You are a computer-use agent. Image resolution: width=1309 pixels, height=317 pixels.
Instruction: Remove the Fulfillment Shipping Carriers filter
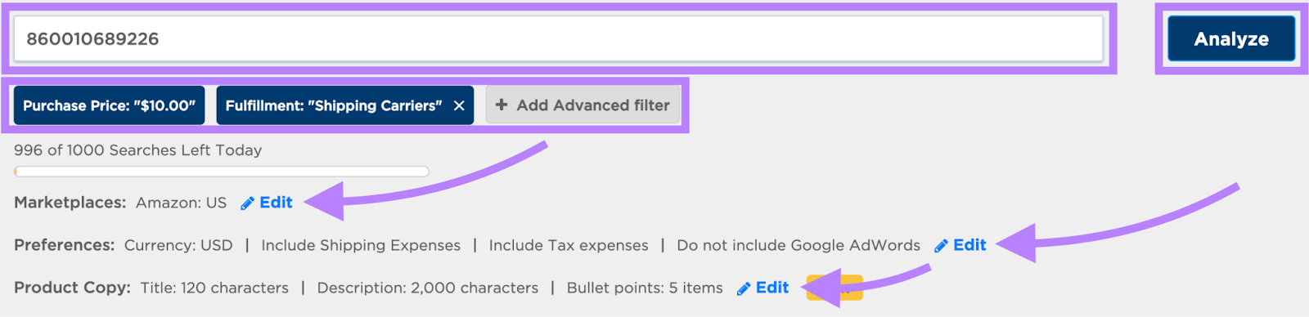coord(459,105)
